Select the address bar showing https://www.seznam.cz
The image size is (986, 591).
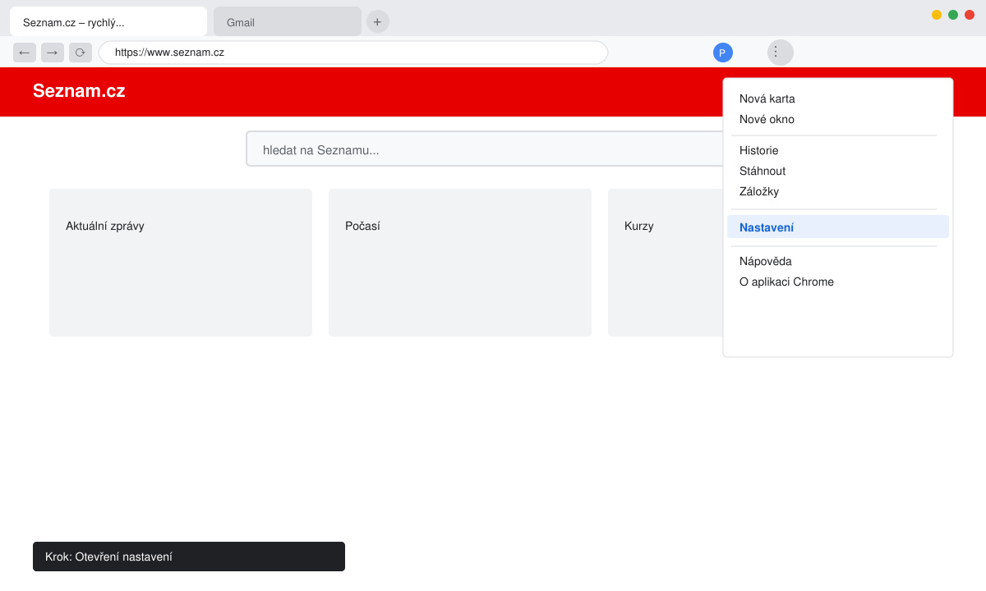[x=353, y=53]
